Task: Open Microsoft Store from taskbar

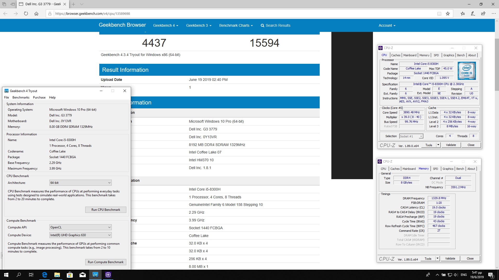Action: (x=70, y=275)
